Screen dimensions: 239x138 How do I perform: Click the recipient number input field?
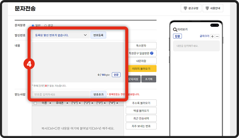(61, 94)
